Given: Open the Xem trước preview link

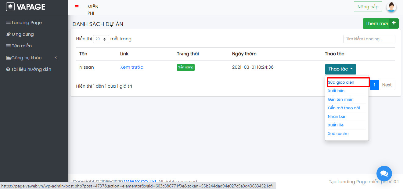Looking at the screenshot, I should [131, 67].
